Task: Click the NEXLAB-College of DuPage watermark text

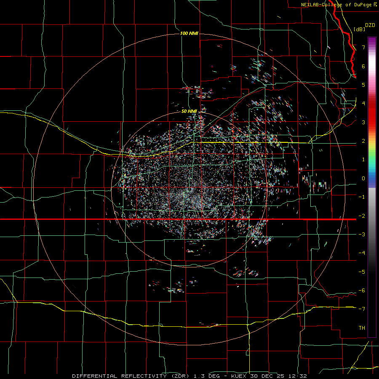Action: tap(339, 5)
